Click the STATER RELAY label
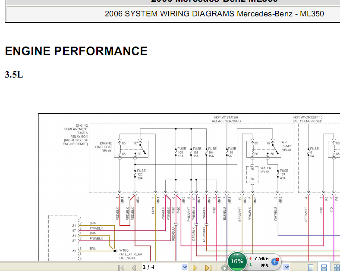The width and height of the screenshot is (340, 271). (265, 170)
